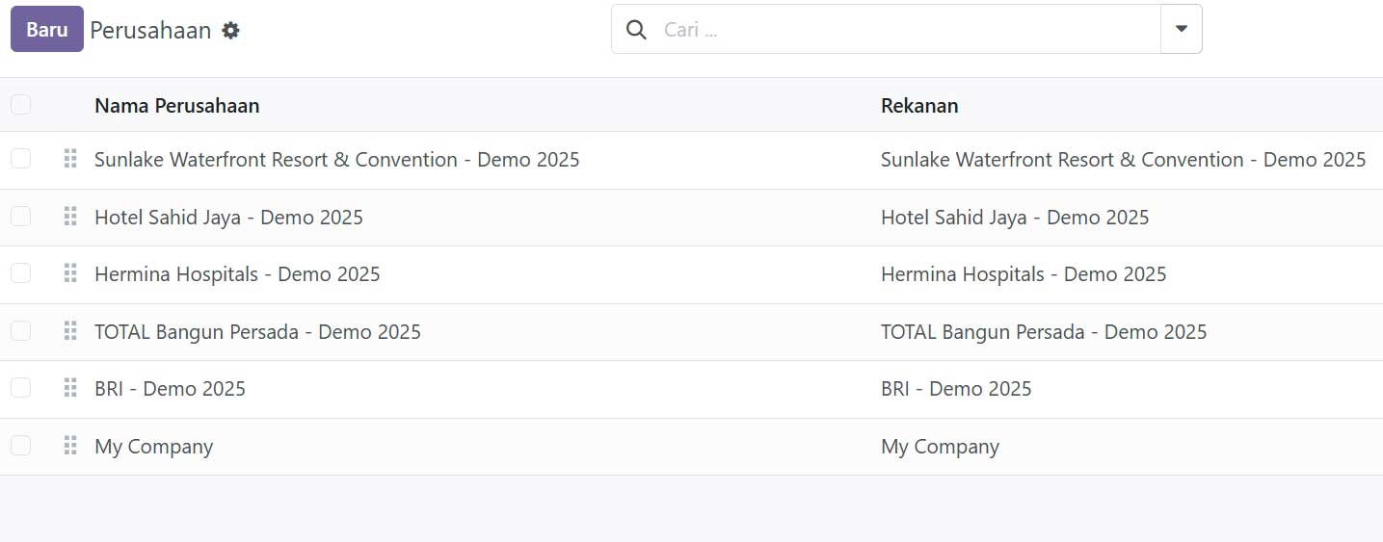
Task: Select Rekanan cell Sunlake Waterfront Resort & Convention
Action: point(1124,160)
